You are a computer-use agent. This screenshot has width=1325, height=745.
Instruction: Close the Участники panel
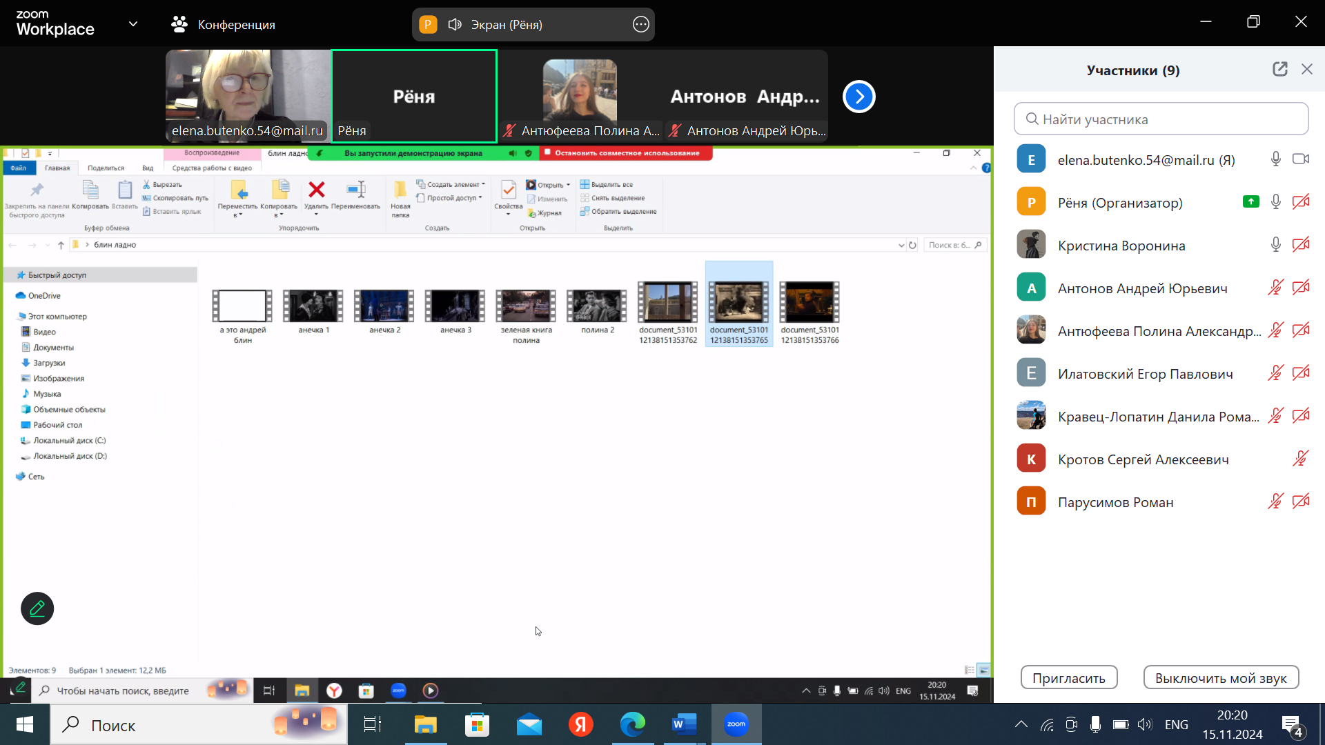pos(1307,69)
